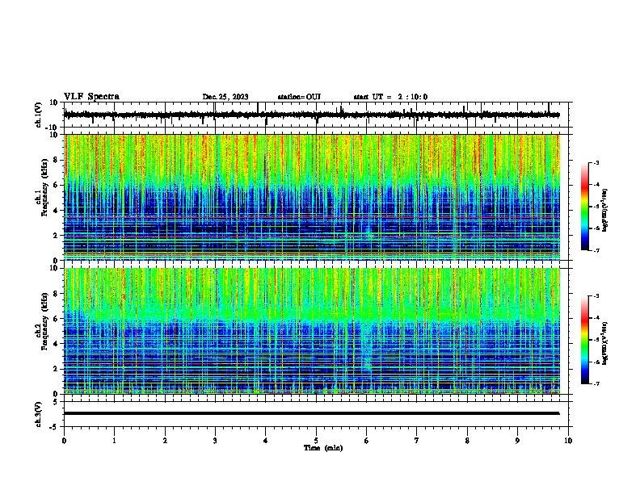The height and width of the screenshot is (494, 640).
Task: Click the time axis tick label "7"
Action: pos(417,441)
